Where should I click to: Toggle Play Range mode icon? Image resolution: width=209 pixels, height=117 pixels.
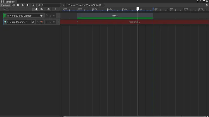coord(38,5)
